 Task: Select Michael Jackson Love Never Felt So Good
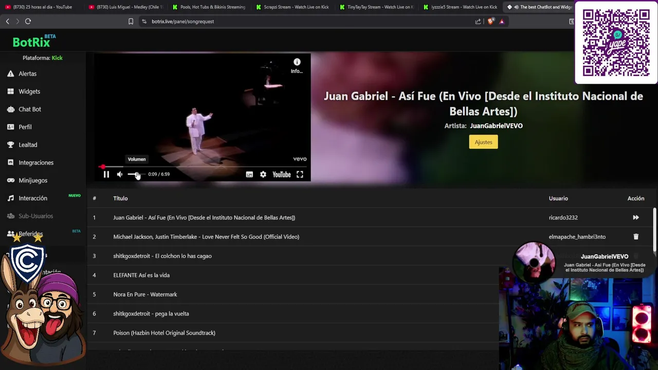(206, 237)
